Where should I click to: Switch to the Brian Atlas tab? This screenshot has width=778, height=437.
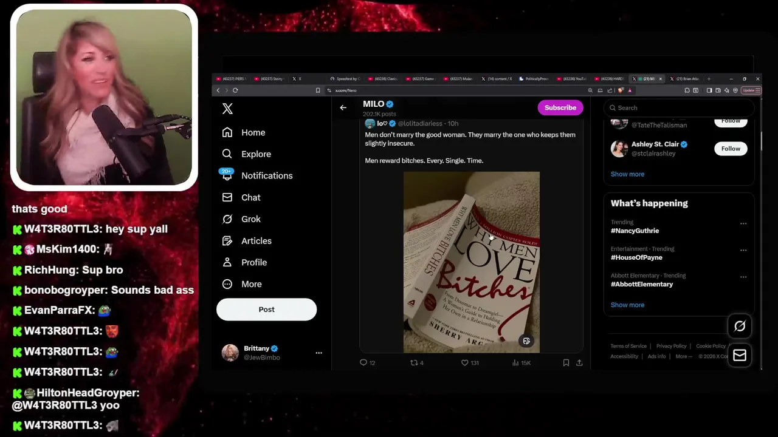pos(684,79)
